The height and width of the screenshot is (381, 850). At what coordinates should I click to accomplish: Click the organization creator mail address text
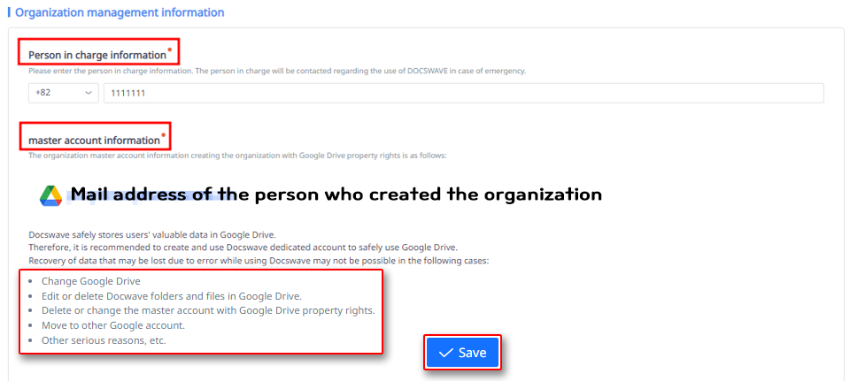pyautogui.click(x=336, y=194)
